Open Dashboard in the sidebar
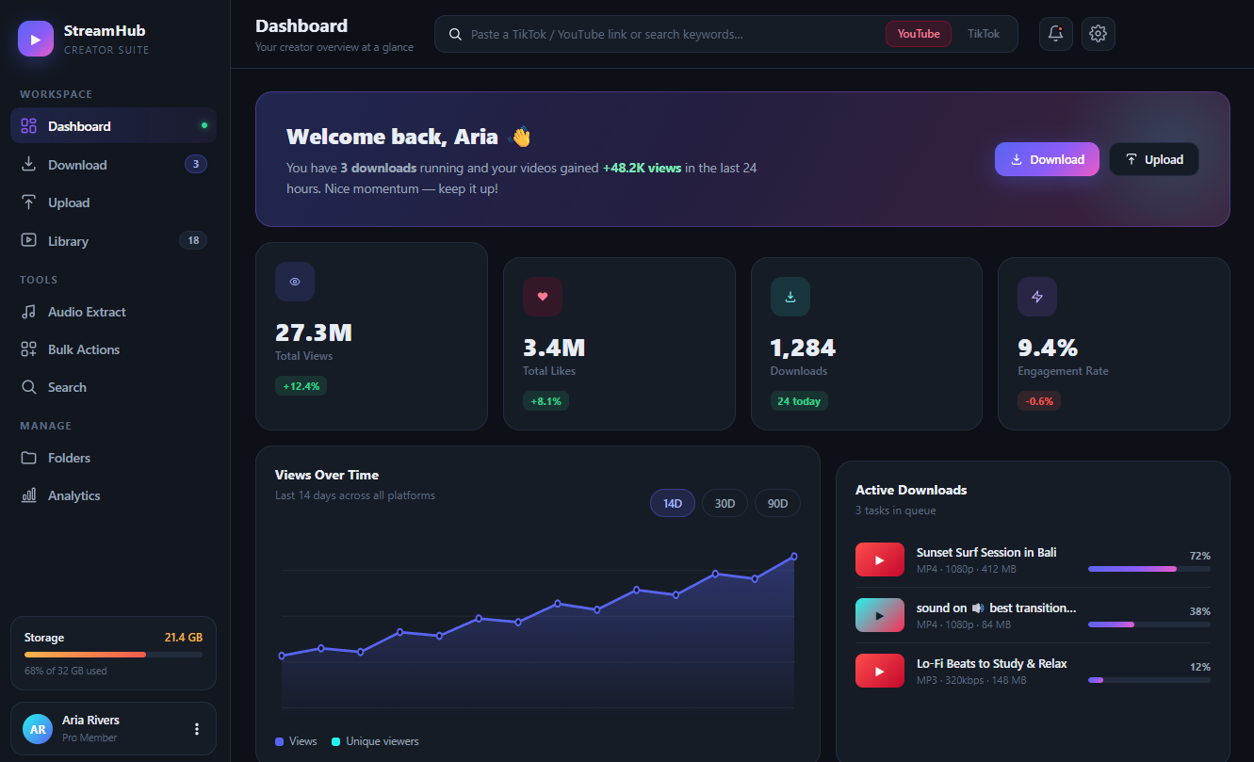Image resolution: width=1254 pixels, height=762 pixels. pyautogui.click(x=113, y=126)
